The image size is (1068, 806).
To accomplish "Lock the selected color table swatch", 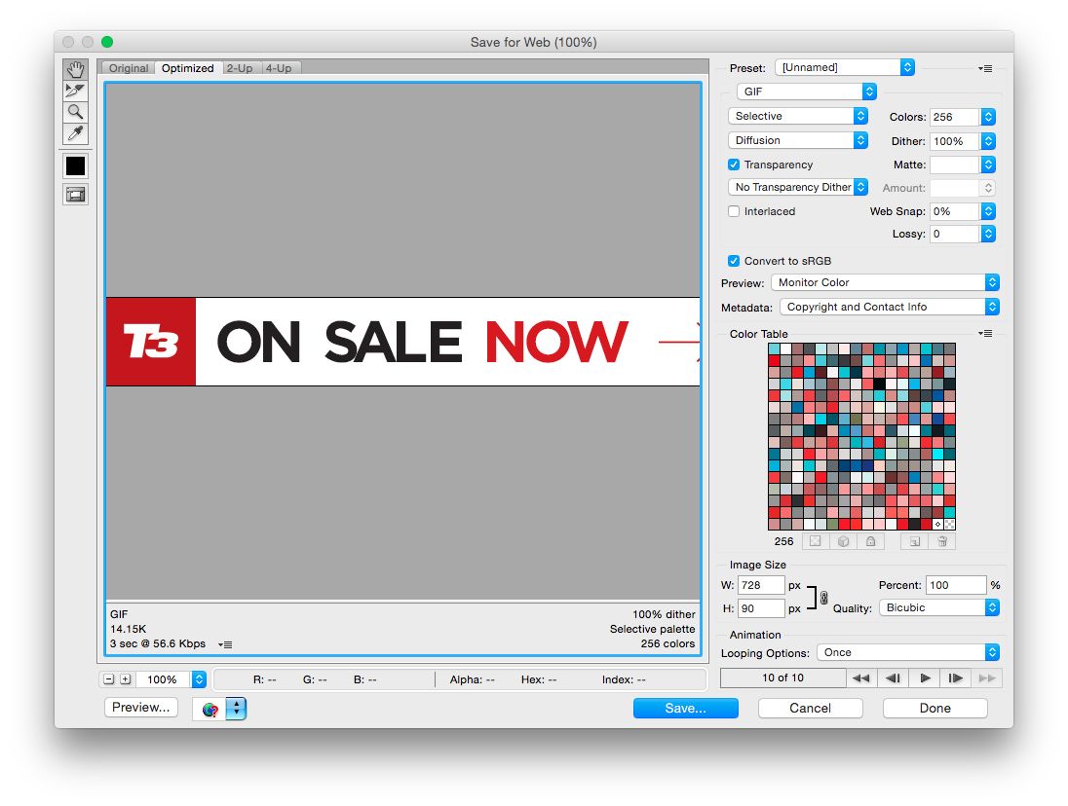I will pyautogui.click(x=870, y=540).
